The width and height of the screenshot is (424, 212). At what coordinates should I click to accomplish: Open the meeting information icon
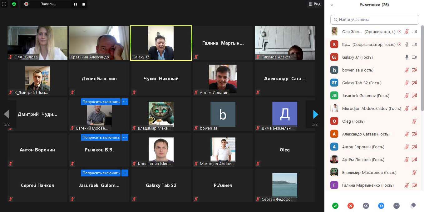pyautogui.click(x=4, y=4)
